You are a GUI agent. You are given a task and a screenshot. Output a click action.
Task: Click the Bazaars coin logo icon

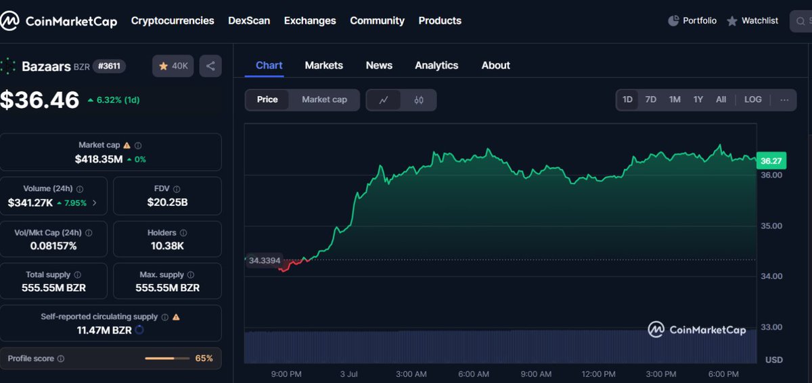(x=8, y=66)
